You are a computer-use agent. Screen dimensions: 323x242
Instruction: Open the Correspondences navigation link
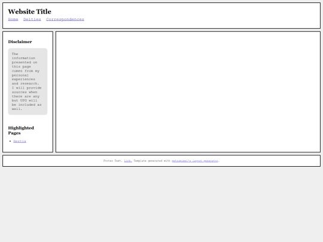click(x=65, y=19)
